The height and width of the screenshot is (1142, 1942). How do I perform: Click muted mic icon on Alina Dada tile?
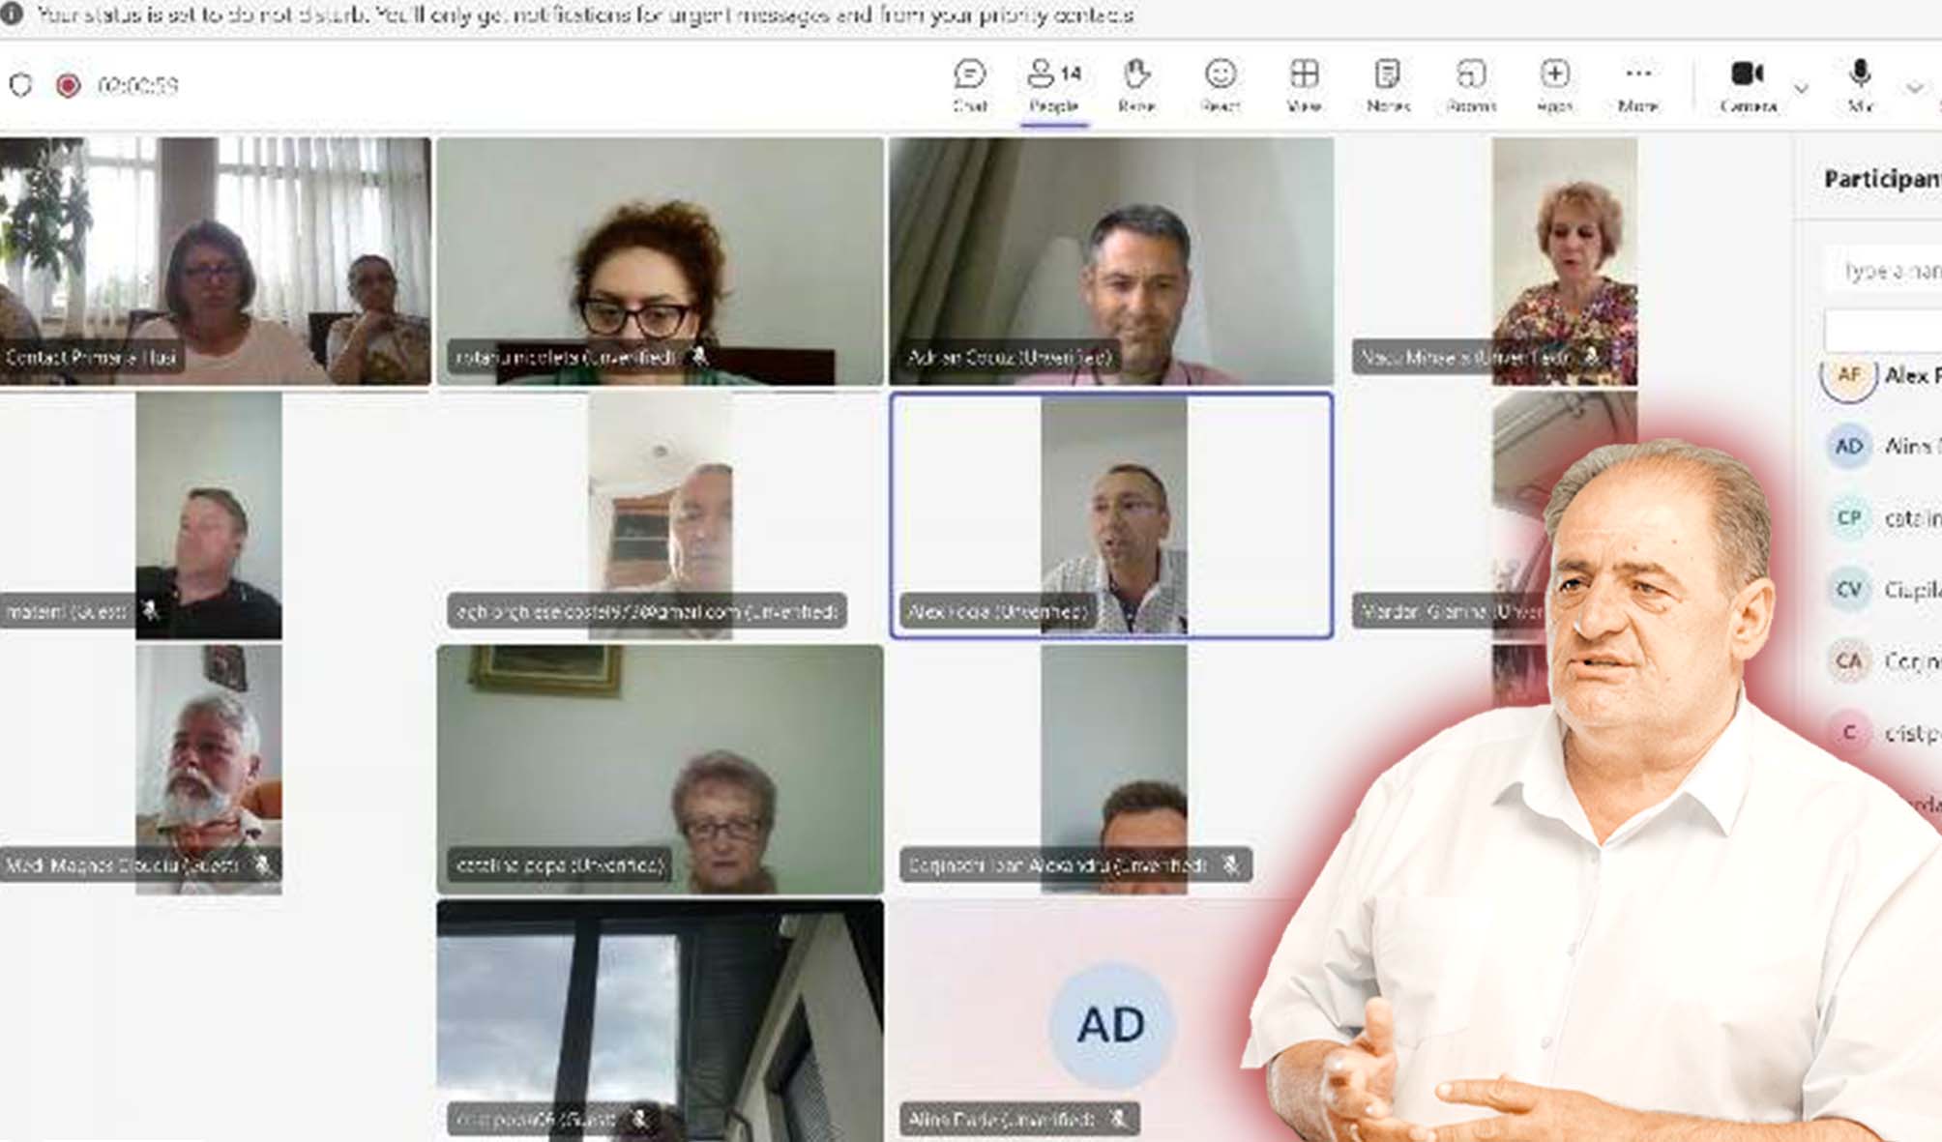point(1118,1119)
